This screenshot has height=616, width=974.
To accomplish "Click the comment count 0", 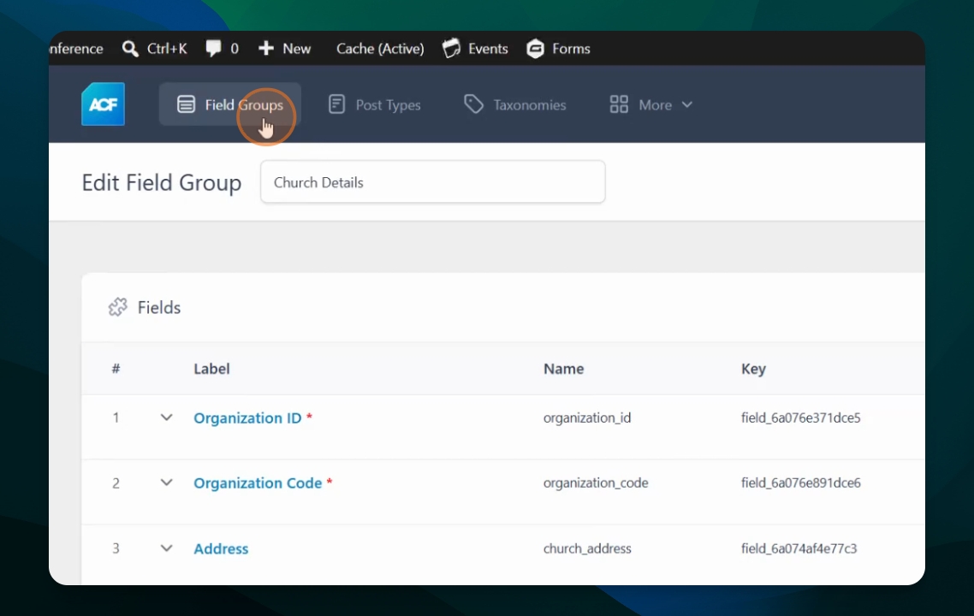I will tap(235, 49).
